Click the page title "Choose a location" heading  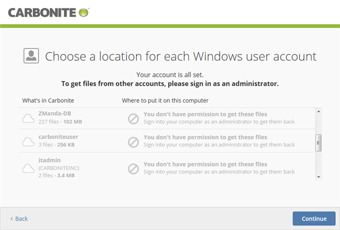(x=180, y=56)
